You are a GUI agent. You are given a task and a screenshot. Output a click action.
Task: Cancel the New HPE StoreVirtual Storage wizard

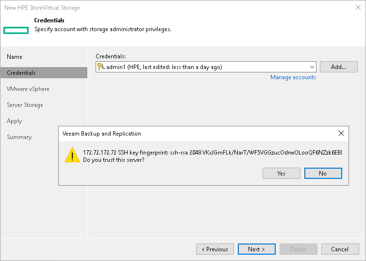340,249
